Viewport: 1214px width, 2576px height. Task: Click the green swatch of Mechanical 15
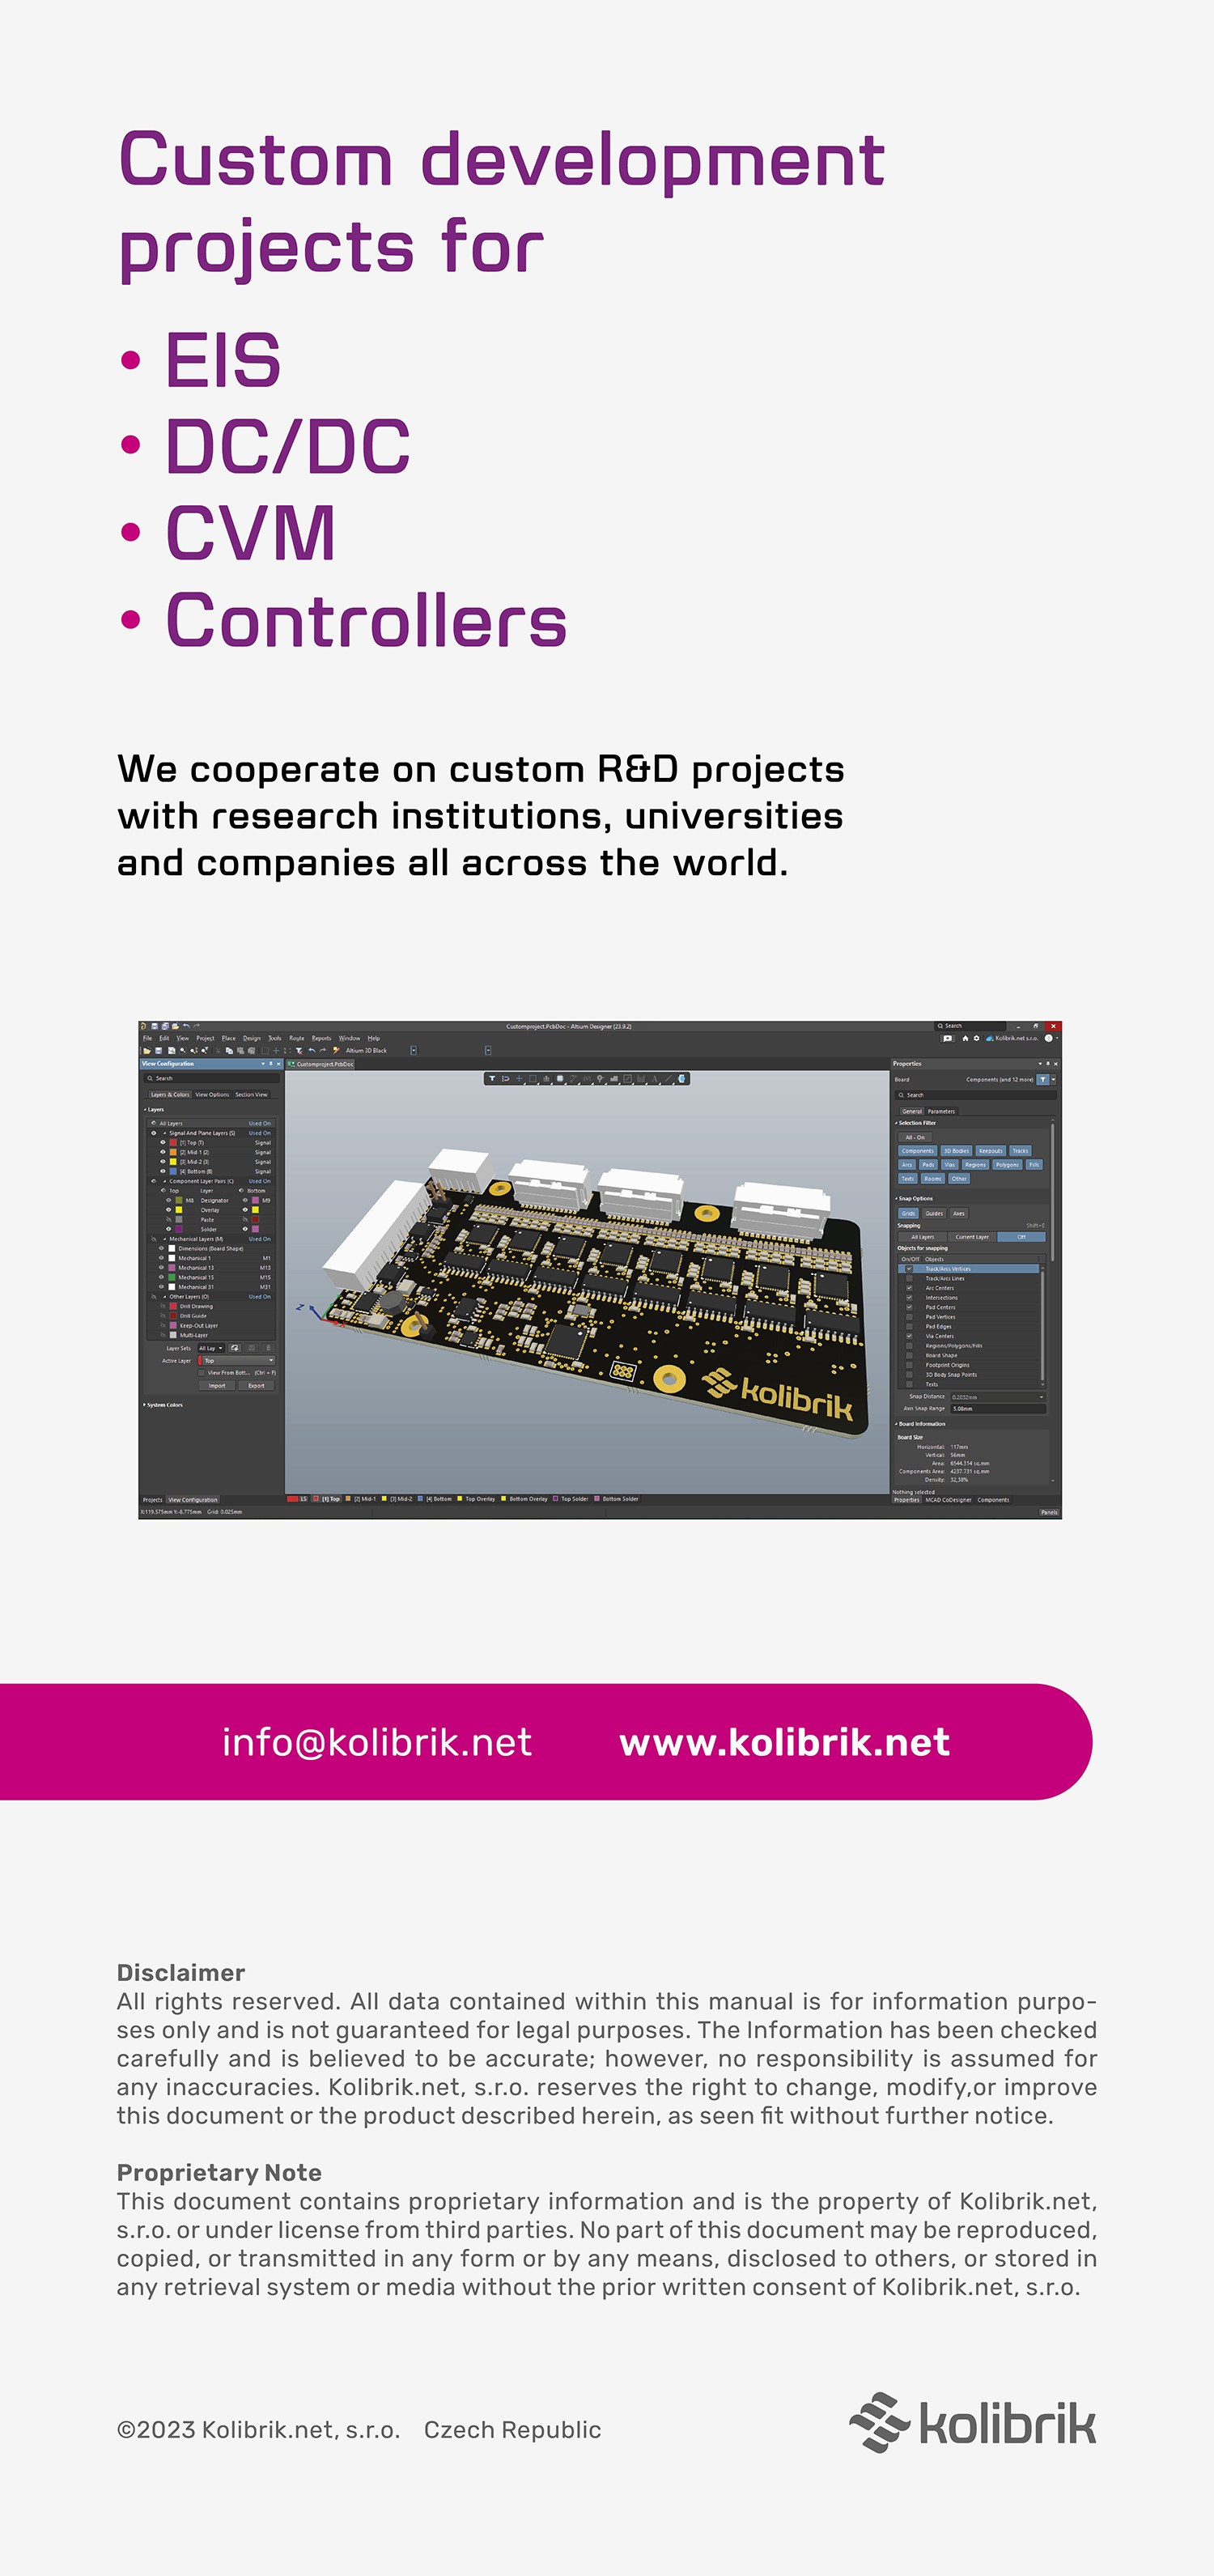(x=172, y=1278)
